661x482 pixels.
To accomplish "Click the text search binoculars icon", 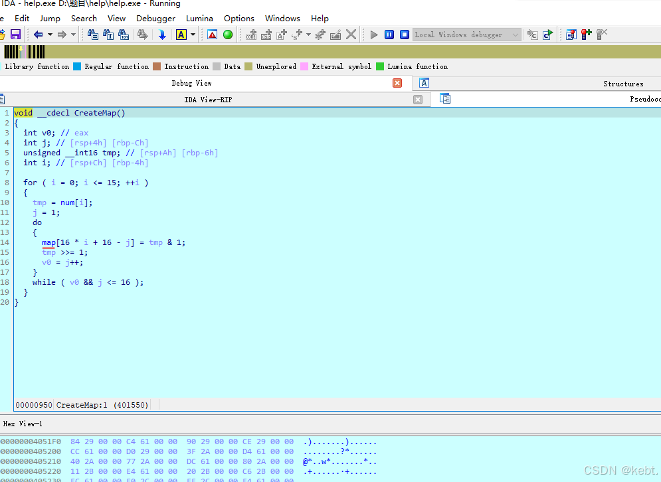I will click(108, 34).
